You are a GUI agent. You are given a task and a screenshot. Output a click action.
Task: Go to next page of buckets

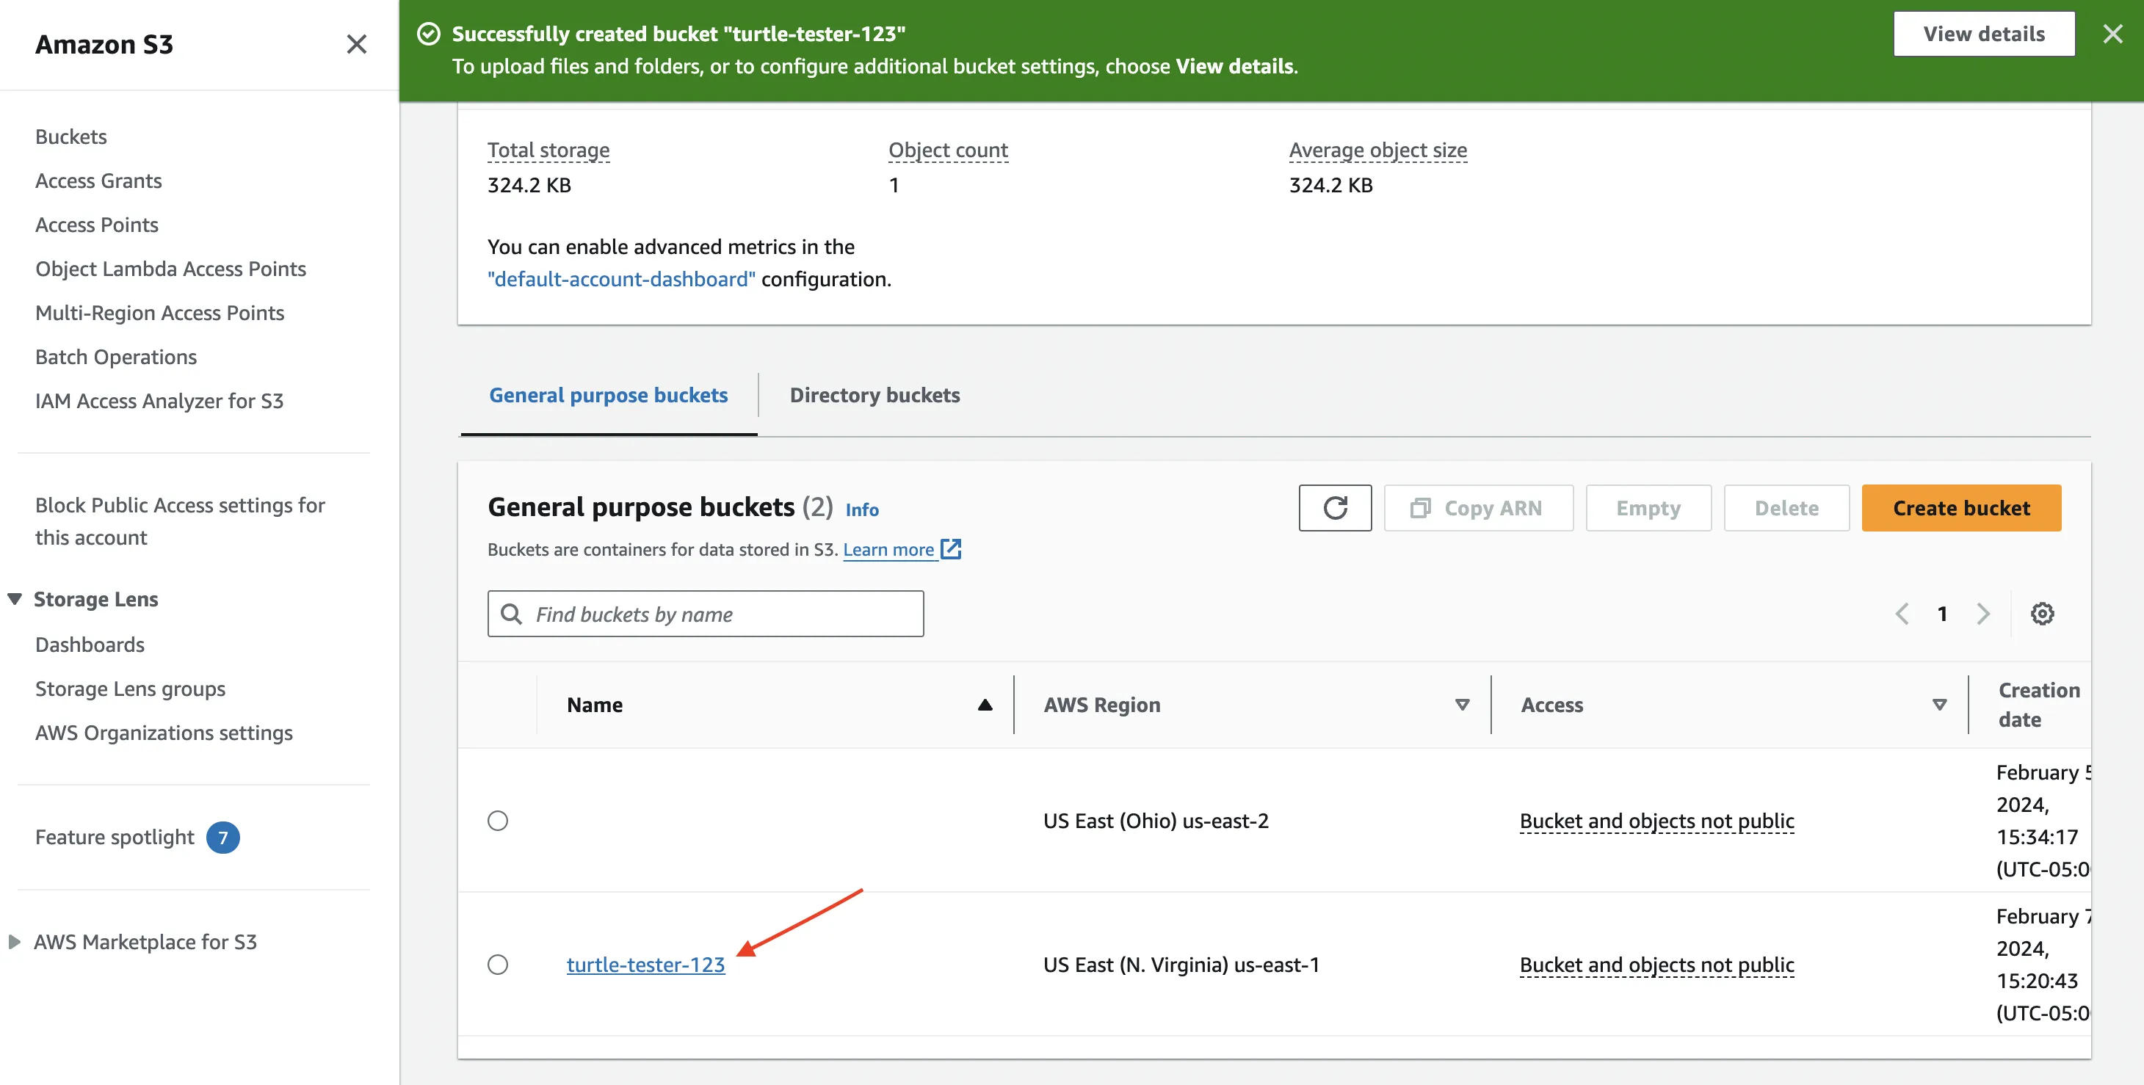1983,614
